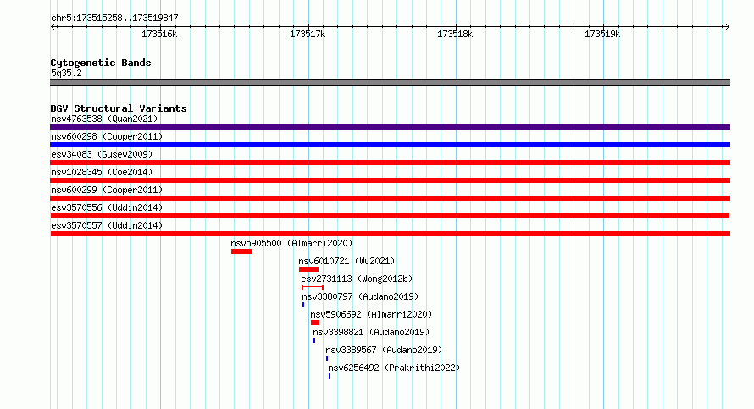Open nsv3380797 (Audano2019) label

point(360,296)
